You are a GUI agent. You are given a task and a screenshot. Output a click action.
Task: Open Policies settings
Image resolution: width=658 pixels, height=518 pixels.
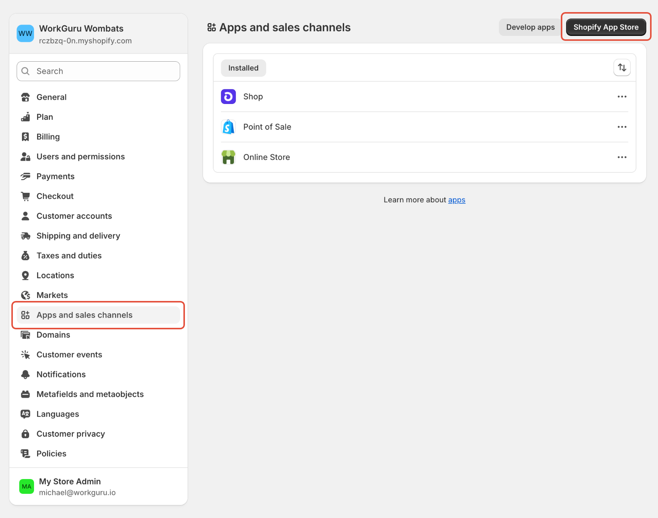[98, 454]
